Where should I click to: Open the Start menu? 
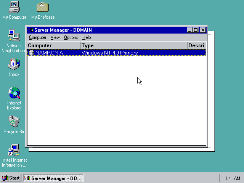[x=11, y=178]
